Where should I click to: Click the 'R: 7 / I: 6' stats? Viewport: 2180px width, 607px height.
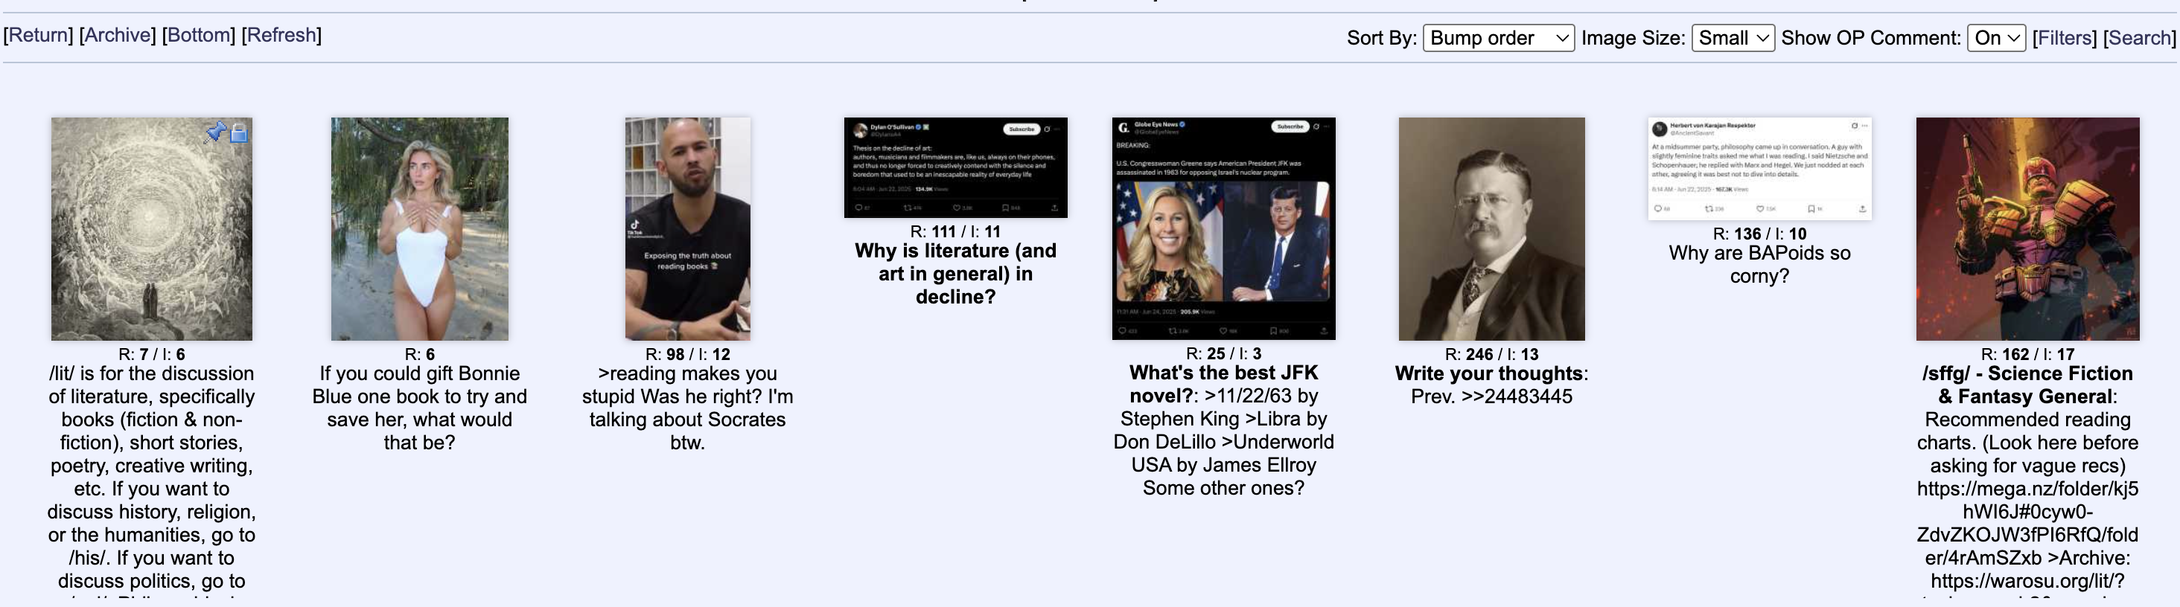point(151,354)
